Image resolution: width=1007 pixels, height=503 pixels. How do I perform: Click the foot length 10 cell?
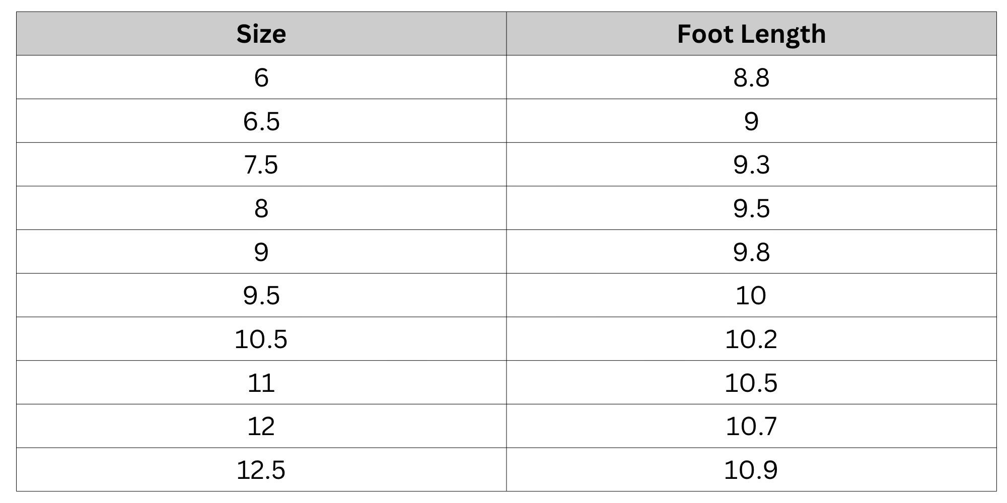(x=751, y=295)
